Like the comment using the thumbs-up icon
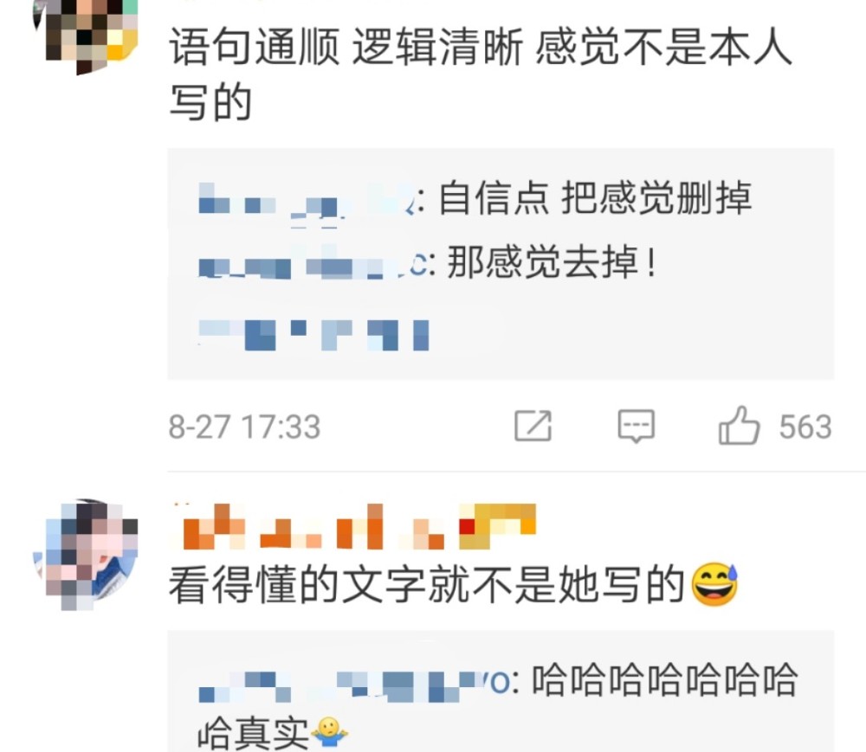866x752 pixels. [x=739, y=425]
